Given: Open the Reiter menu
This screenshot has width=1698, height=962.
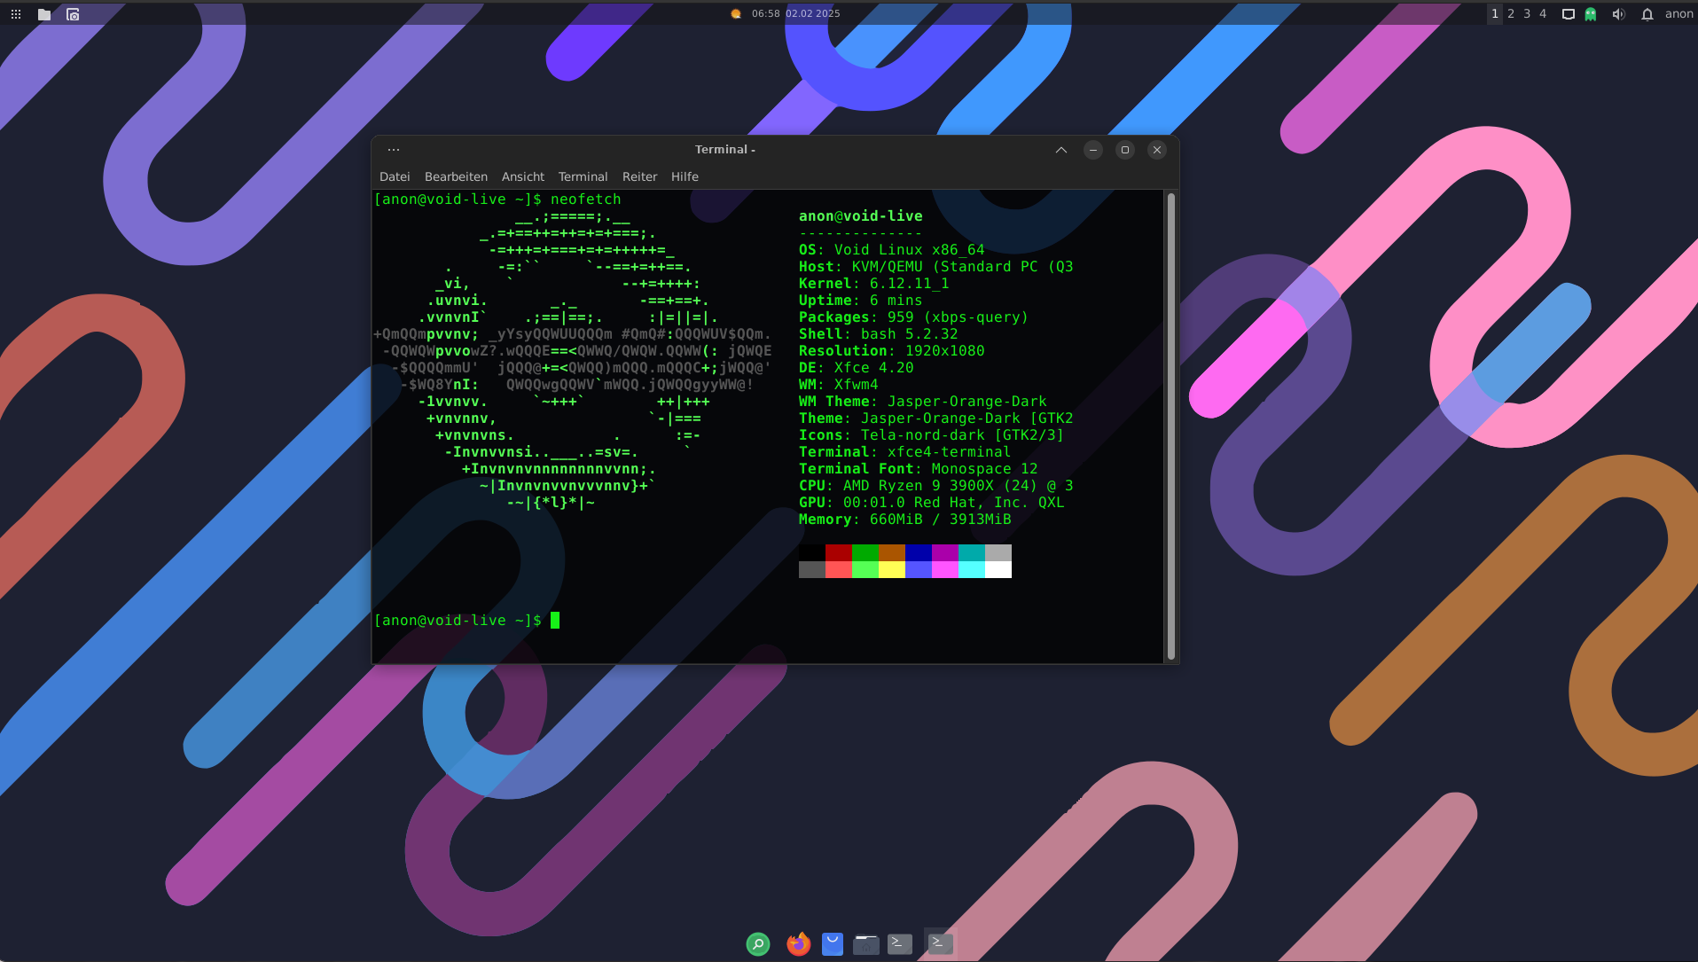Looking at the screenshot, I should pyautogui.click(x=639, y=176).
